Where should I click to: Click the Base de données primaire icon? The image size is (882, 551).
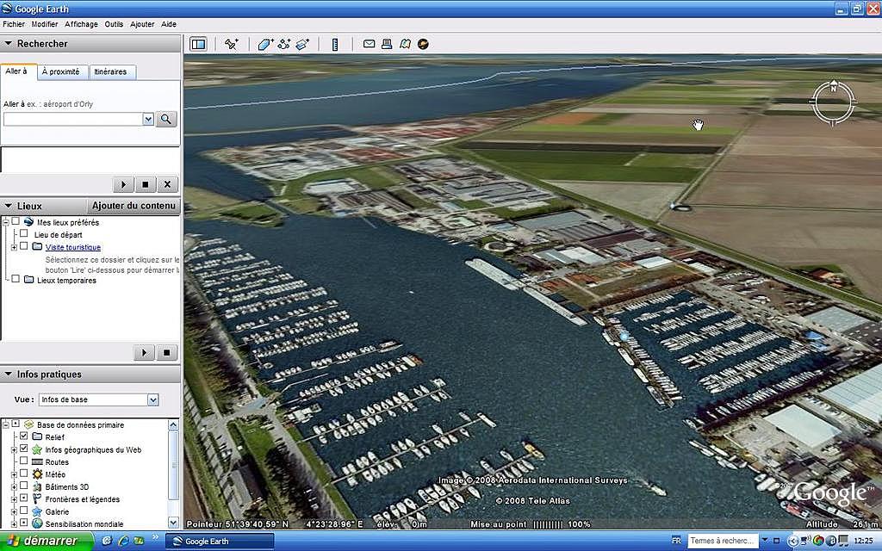point(28,425)
